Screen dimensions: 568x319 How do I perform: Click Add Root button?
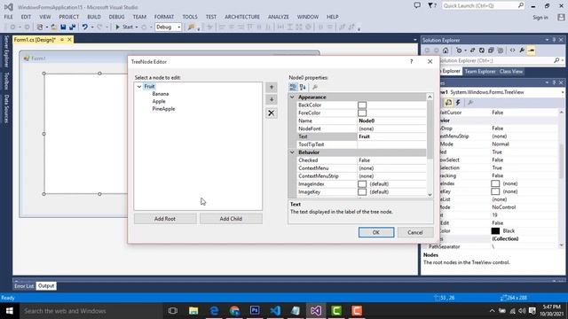(x=165, y=219)
